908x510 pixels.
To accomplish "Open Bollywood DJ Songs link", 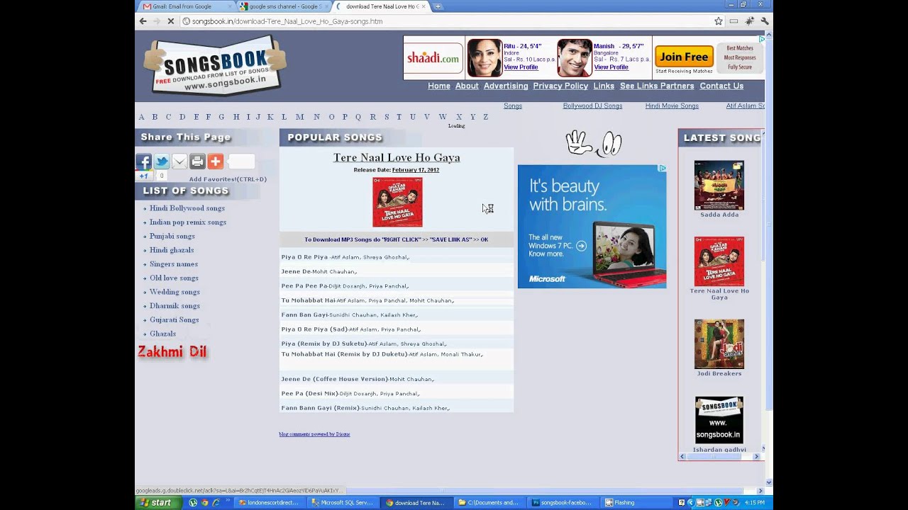I will tap(592, 106).
